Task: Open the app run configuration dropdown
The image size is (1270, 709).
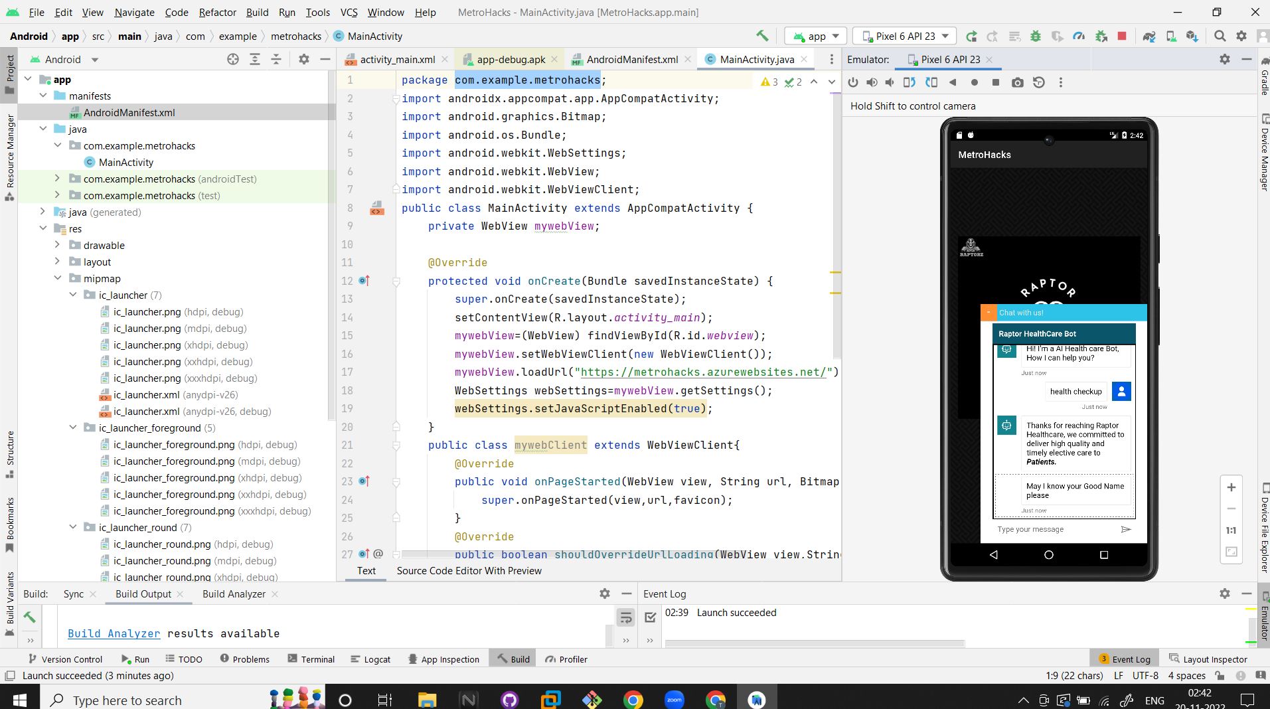Action: pyautogui.click(x=816, y=37)
